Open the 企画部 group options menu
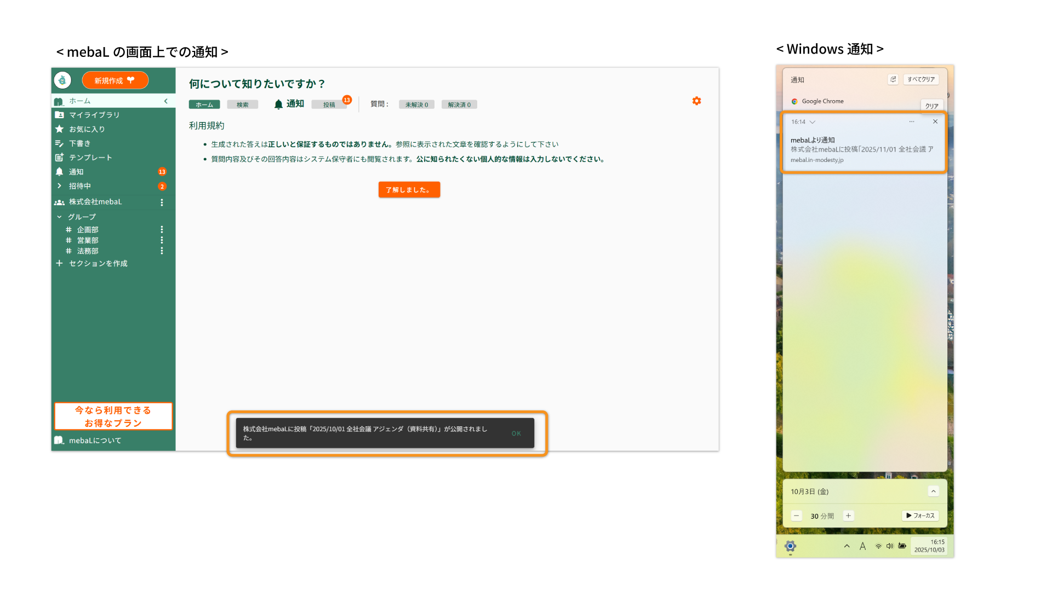 point(162,230)
